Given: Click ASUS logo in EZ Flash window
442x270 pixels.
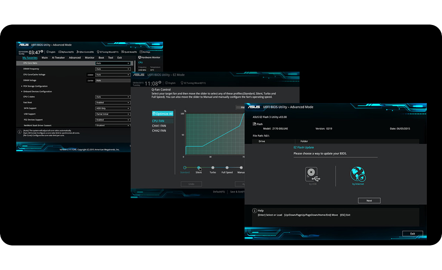Looking at the screenshot, I should [254, 107].
